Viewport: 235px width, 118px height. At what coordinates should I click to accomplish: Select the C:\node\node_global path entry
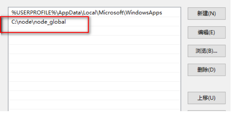pyautogui.click(x=94, y=22)
